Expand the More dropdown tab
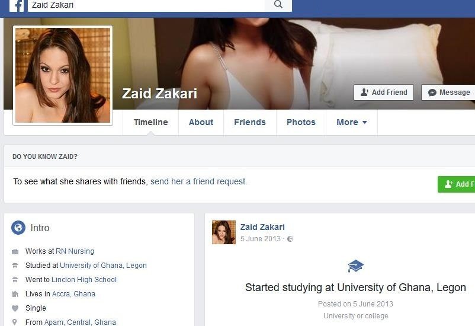 pos(352,122)
